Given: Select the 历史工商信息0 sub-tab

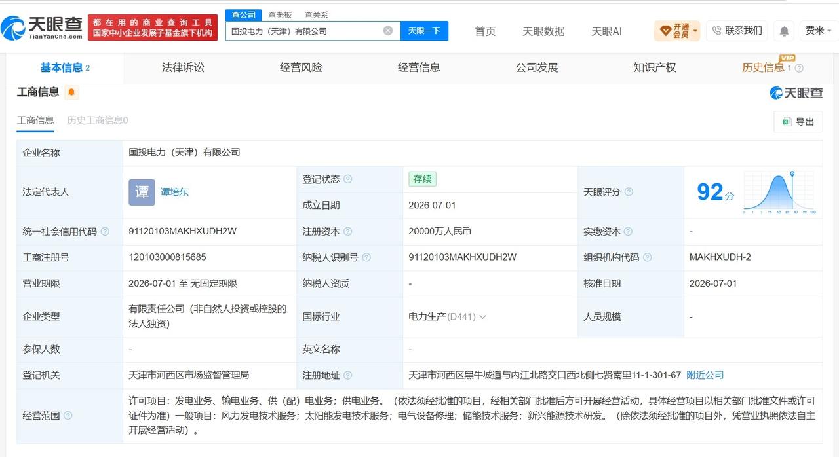Looking at the screenshot, I should (98, 120).
